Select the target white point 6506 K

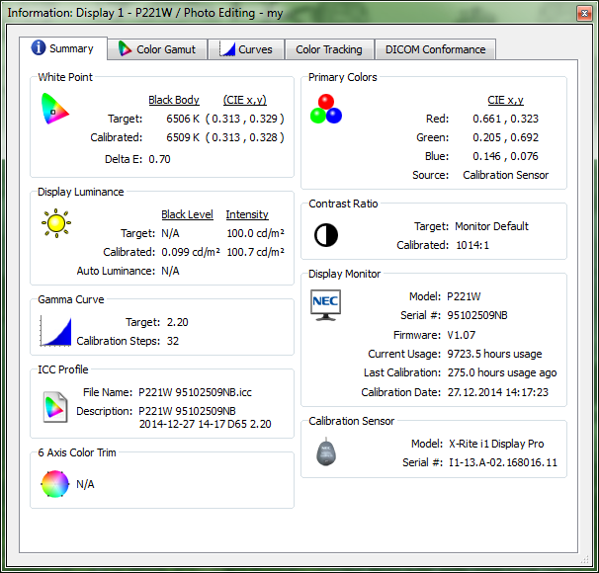point(183,119)
